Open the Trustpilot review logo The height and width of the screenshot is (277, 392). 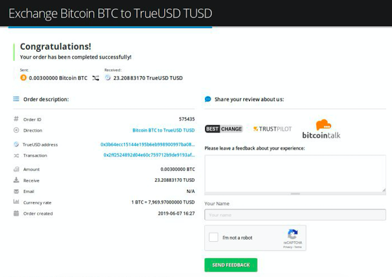[272, 129]
